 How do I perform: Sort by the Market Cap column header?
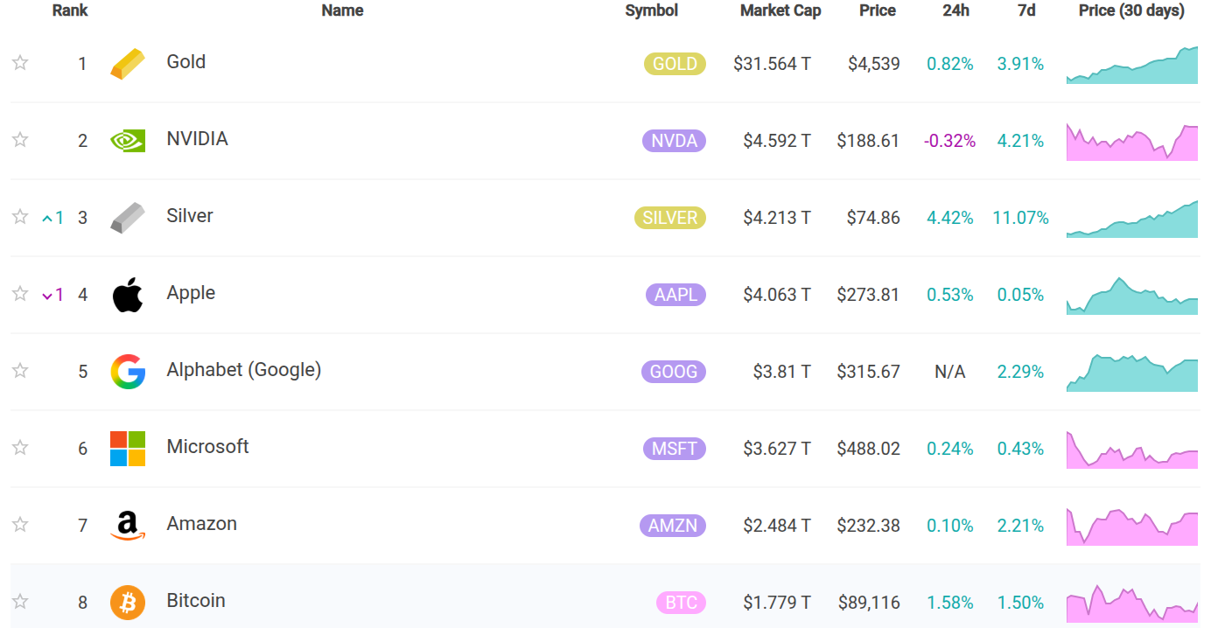pyautogui.click(x=780, y=10)
